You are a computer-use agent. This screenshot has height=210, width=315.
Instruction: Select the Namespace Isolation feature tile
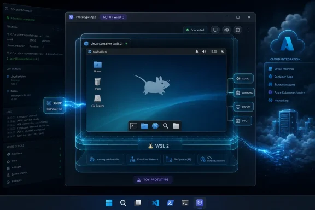[105, 159]
